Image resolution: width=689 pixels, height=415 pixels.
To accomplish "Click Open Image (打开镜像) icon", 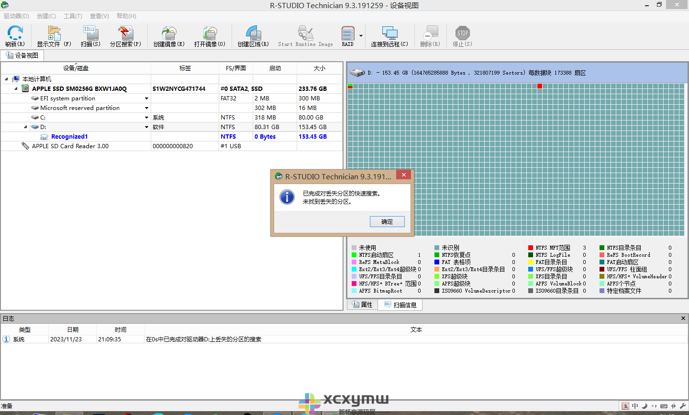I will point(210,36).
